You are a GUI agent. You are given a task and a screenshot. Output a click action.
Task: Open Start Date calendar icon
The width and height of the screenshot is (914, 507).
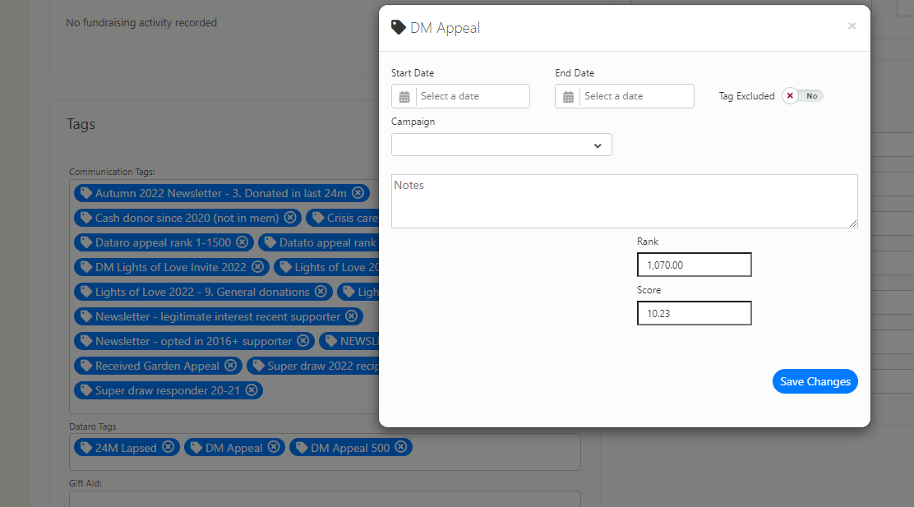pos(404,97)
